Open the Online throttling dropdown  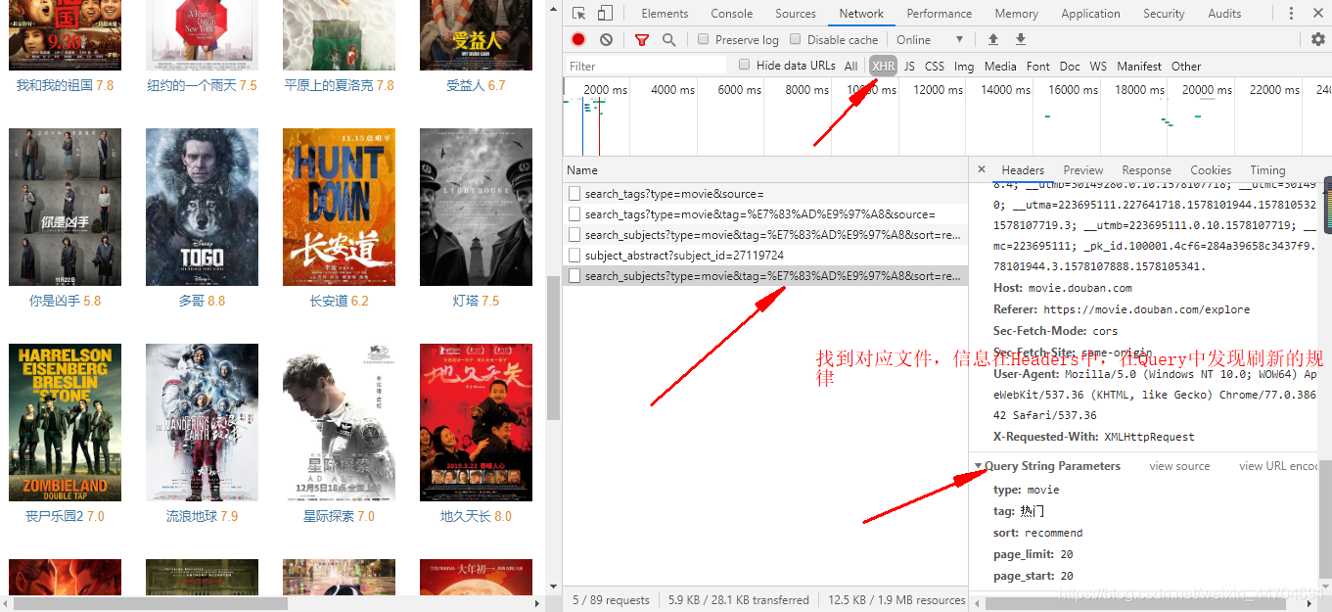pos(930,40)
